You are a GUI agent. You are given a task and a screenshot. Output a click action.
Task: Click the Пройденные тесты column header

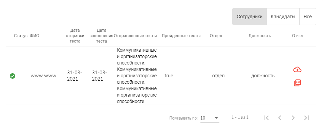click(181, 36)
